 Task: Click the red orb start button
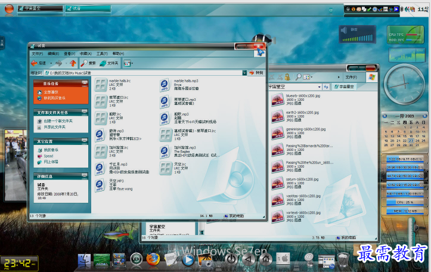coord(9,9)
